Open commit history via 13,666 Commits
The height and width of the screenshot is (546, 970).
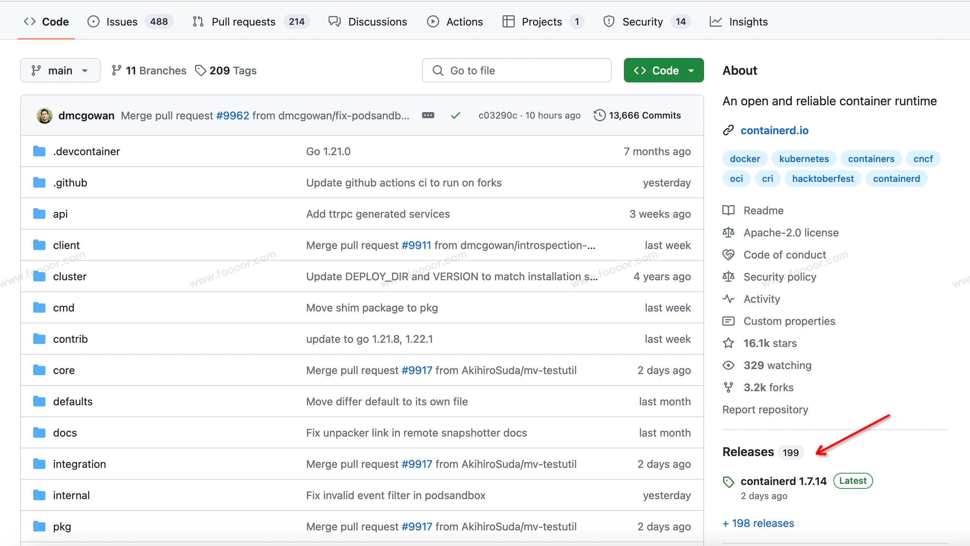coord(637,116)
